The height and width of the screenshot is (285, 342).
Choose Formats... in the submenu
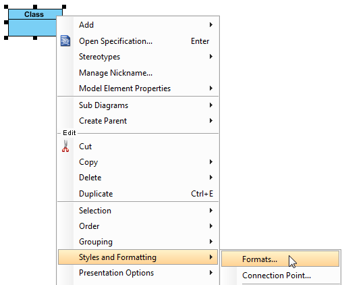tap(280, 259)
